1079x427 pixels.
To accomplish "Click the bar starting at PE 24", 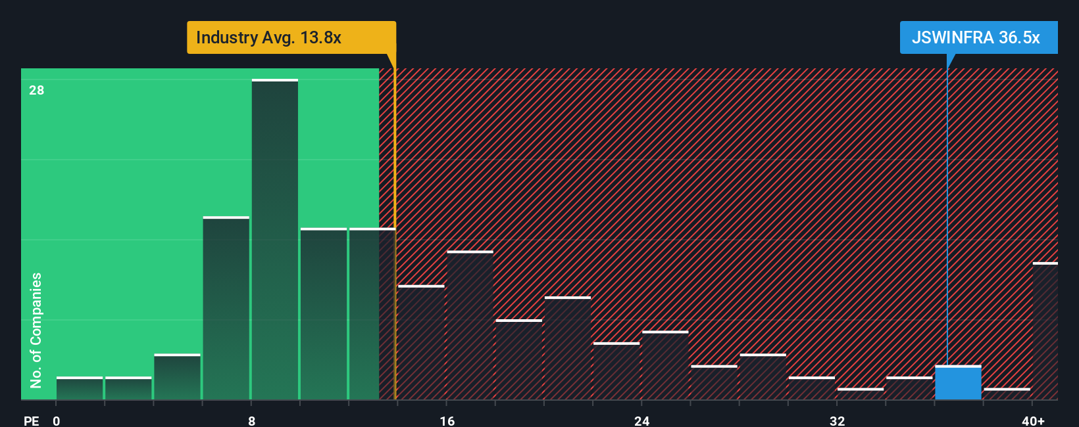I will click(x=665, y=365).
